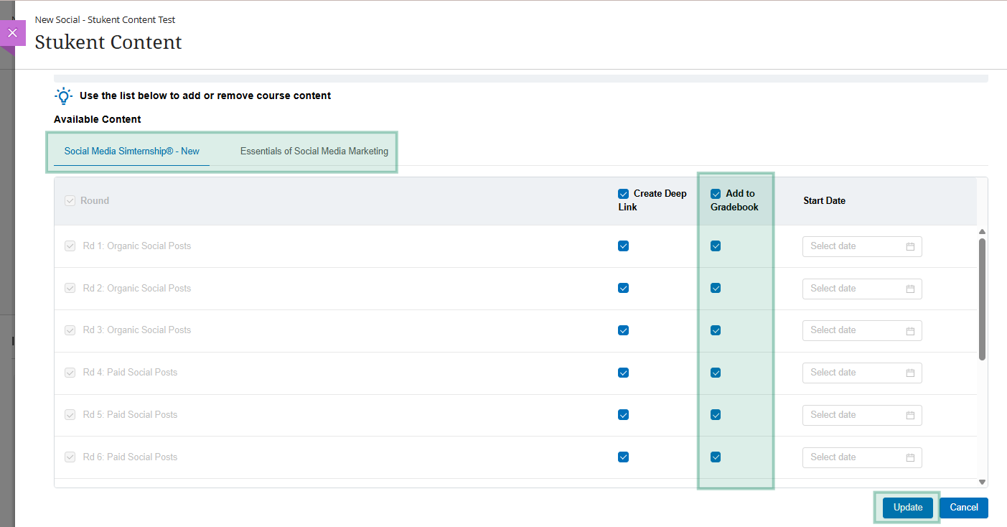Viewport: 1007px width, 527px height.
Task: Uncheck Create Deep Link for Rd 5
Action: (623, 415)
